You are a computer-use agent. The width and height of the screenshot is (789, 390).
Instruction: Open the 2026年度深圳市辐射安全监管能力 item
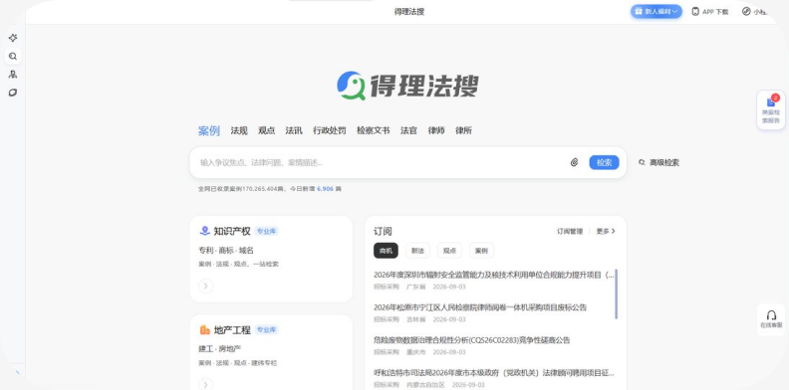(494, 275)
